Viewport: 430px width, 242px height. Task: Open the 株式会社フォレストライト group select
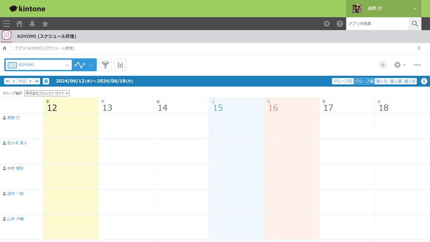pos(47,93)
